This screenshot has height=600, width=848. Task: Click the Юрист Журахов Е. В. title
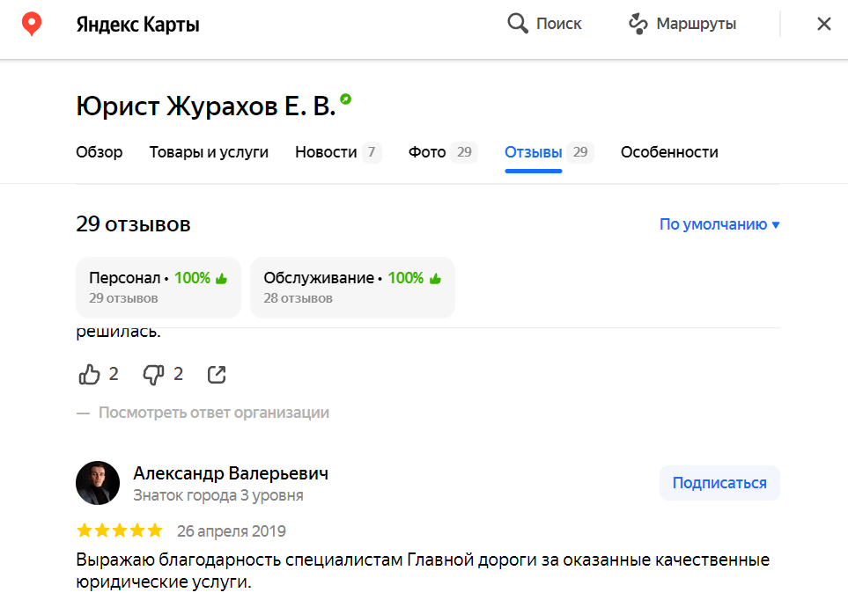click(x=205, y=106)
